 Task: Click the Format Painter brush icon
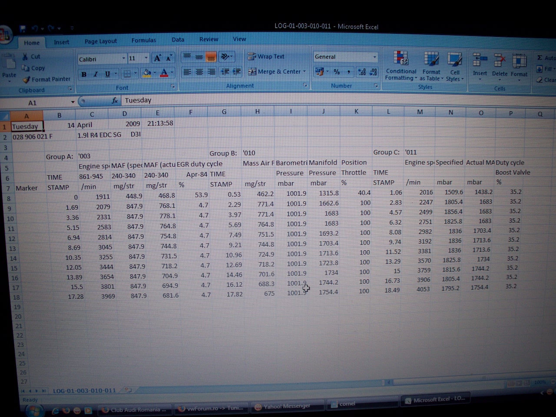pos(26,79)
